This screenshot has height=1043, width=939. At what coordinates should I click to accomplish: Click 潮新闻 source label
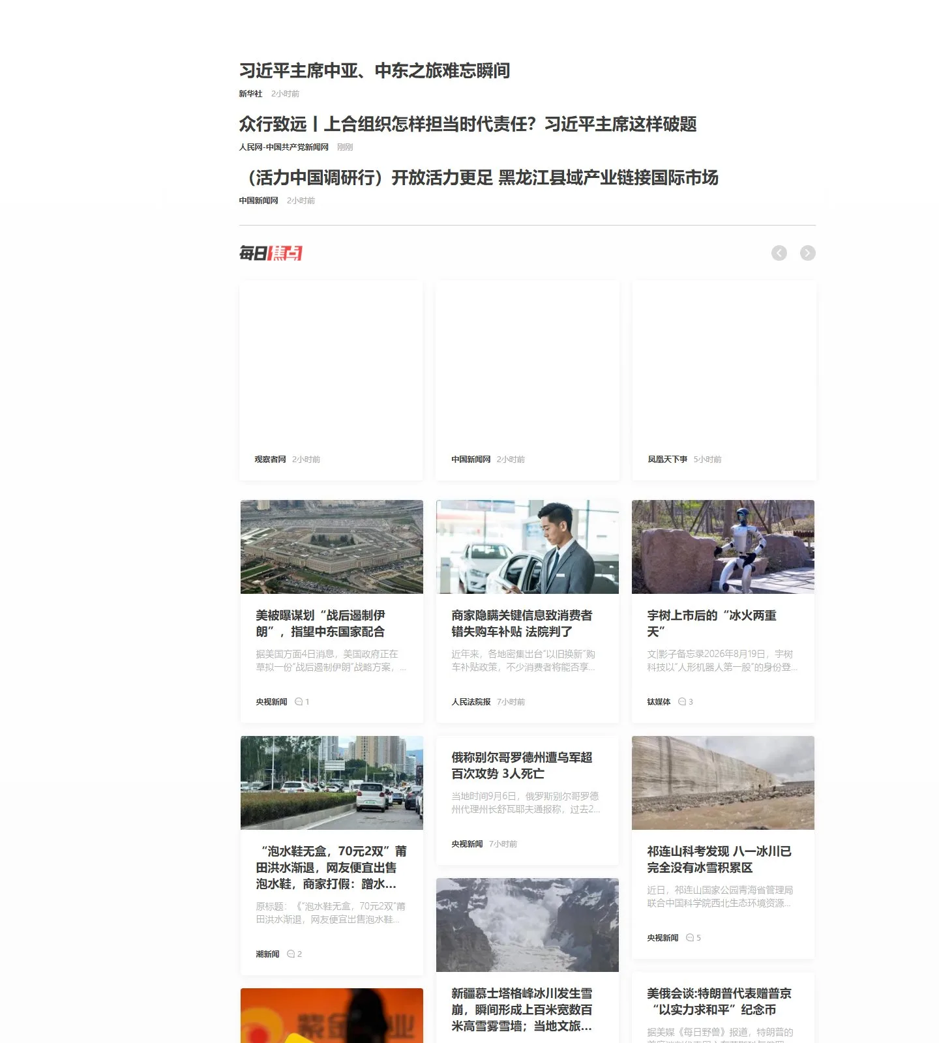(267, 954)
